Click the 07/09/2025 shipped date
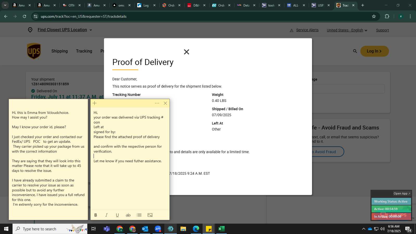This screenshot has width=416, height=234. 222,115
